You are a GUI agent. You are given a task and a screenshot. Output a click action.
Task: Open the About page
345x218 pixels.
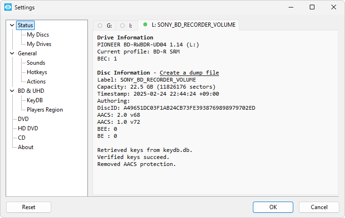tap(25, 147)
